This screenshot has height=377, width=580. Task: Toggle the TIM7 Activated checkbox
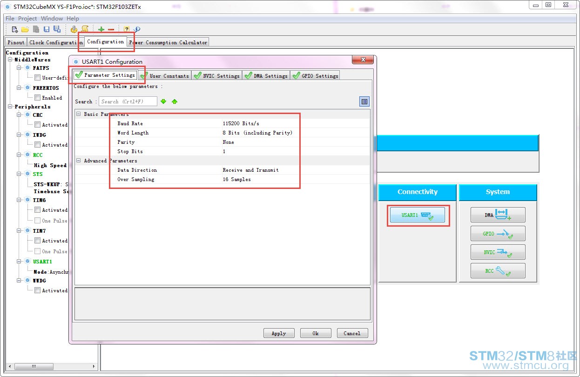(x=37, y=241)
